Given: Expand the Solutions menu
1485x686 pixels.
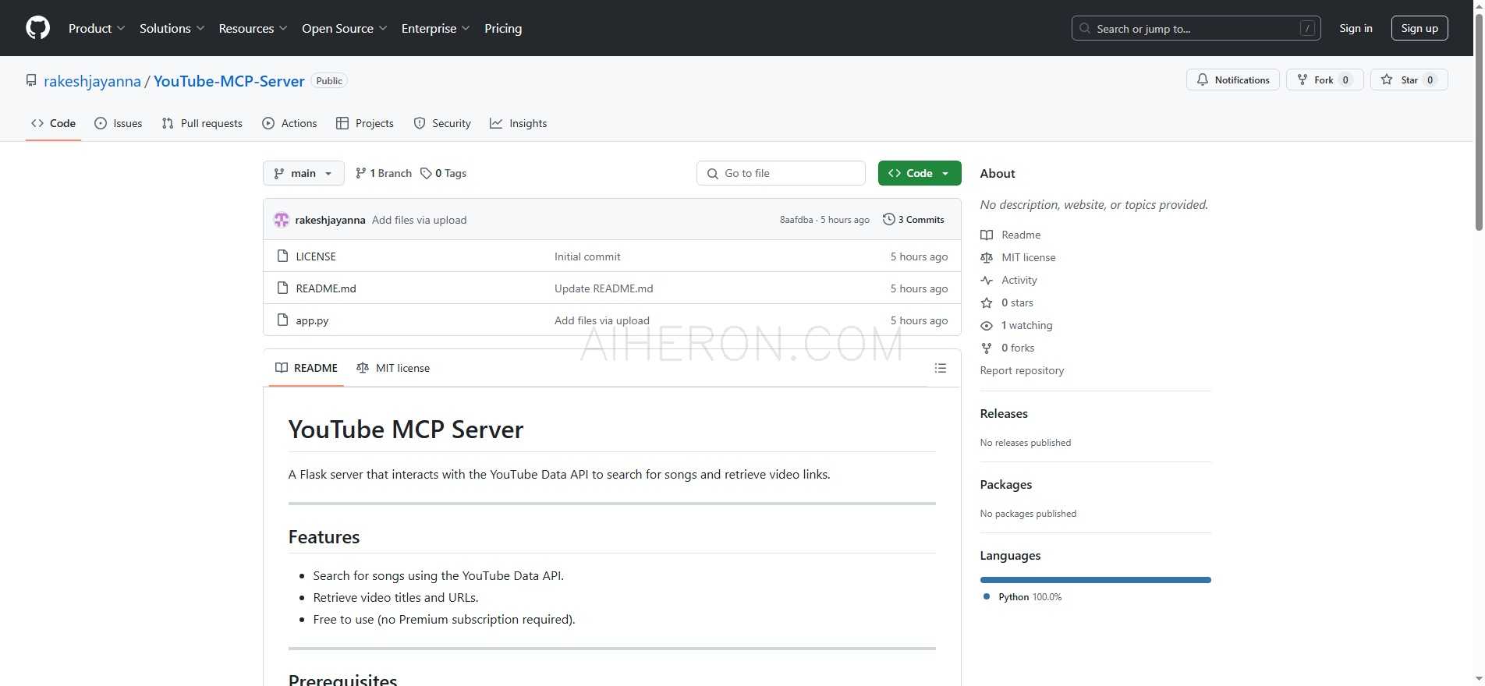Looking at the screenshot, I should 172,28.
